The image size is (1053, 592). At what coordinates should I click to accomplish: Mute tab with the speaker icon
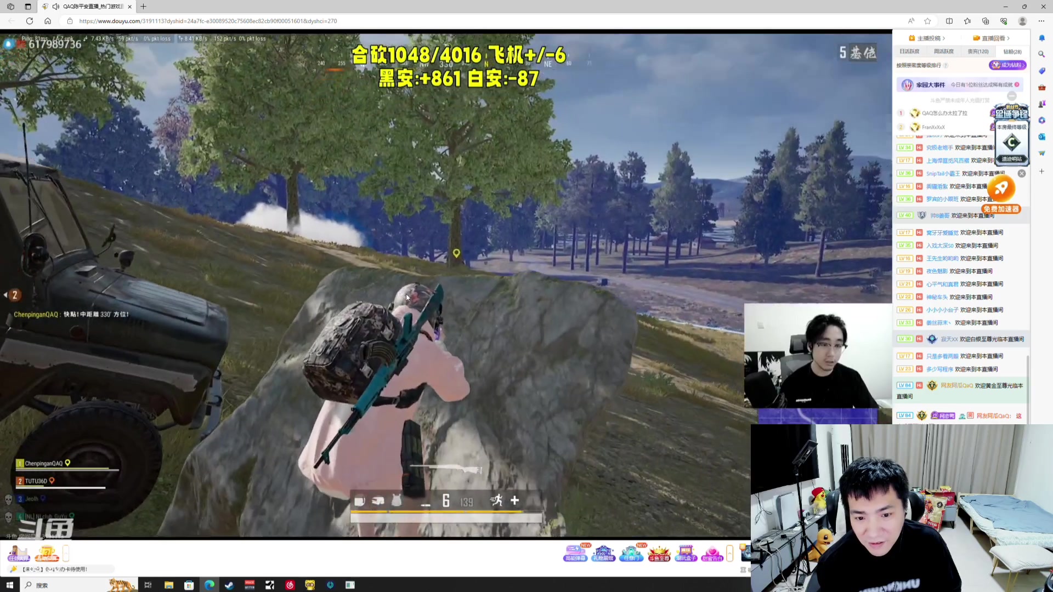[x=55, y=7]
